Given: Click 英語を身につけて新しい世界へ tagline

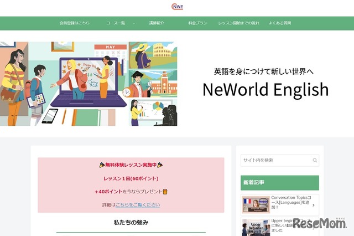Looking at the screenshot, I should (x=264, y=71).
